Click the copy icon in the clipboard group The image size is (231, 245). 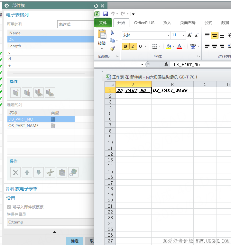pos(112,40)
